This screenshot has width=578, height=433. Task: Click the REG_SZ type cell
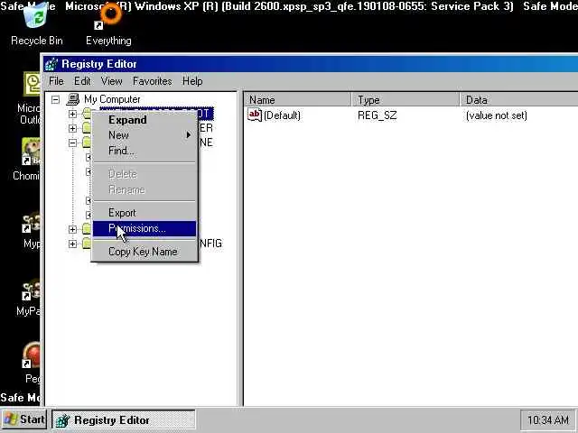[x=378, y=115]
